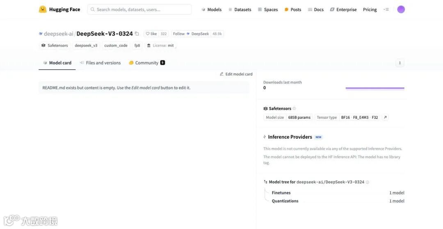This screenshot has width=443, height=229.
Task: Go to Spaces
Action: click(x=268, y=9)
